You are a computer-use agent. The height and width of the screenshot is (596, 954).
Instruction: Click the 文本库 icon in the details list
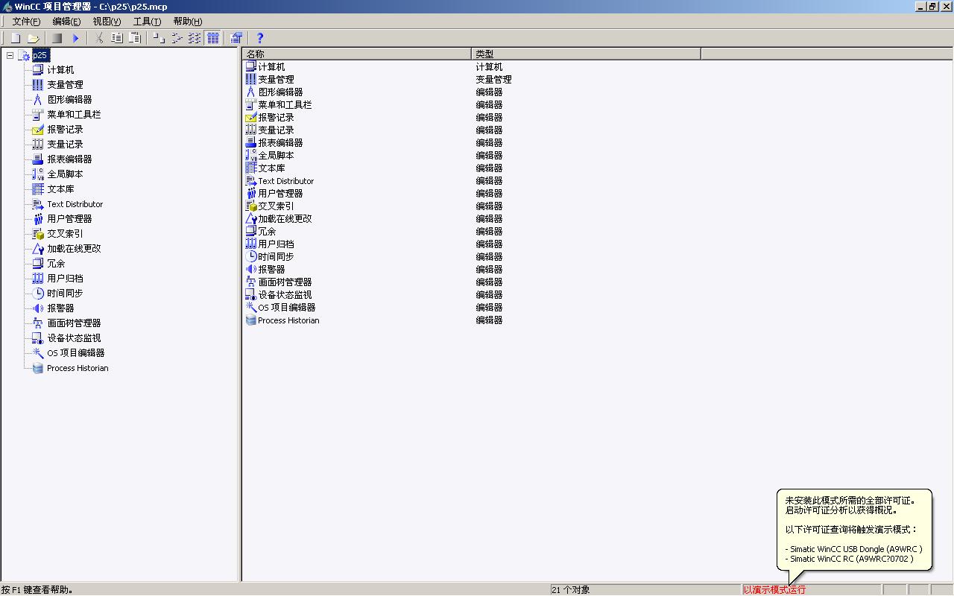point(250,168)
